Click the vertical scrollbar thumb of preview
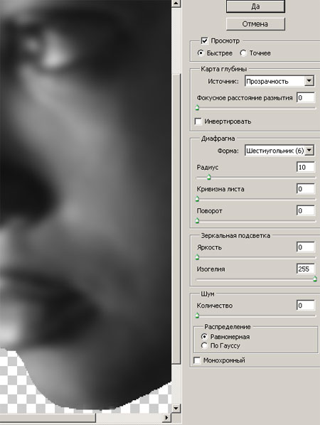Viewport: 320px width, 425px height. click(176, 219)
